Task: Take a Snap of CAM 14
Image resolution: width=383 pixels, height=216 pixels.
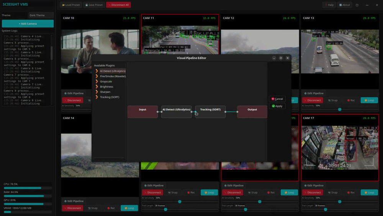Action: pos(93,208)
